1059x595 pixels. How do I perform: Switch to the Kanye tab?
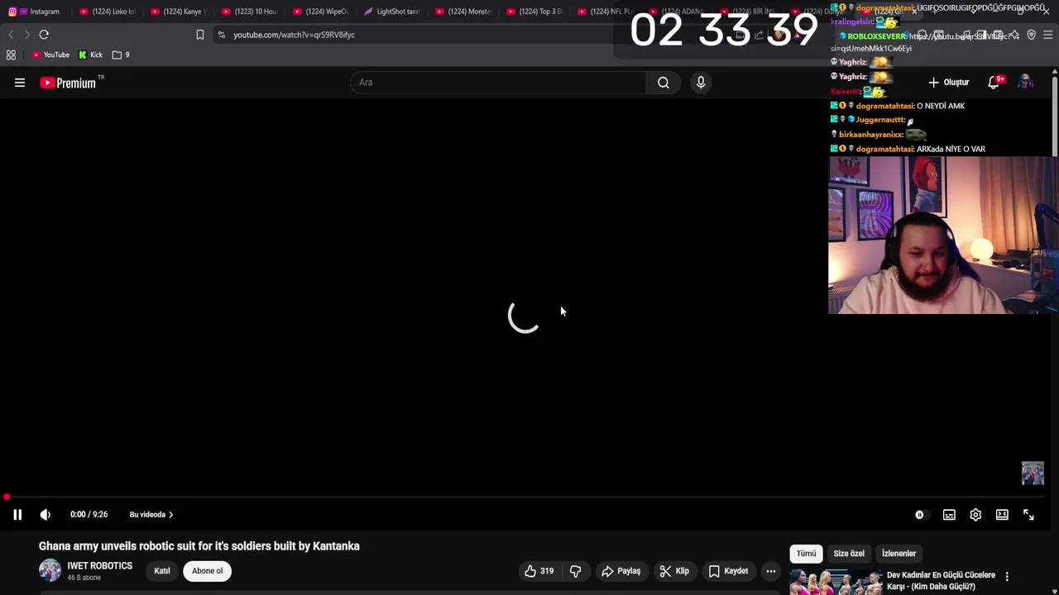(179, 12)
